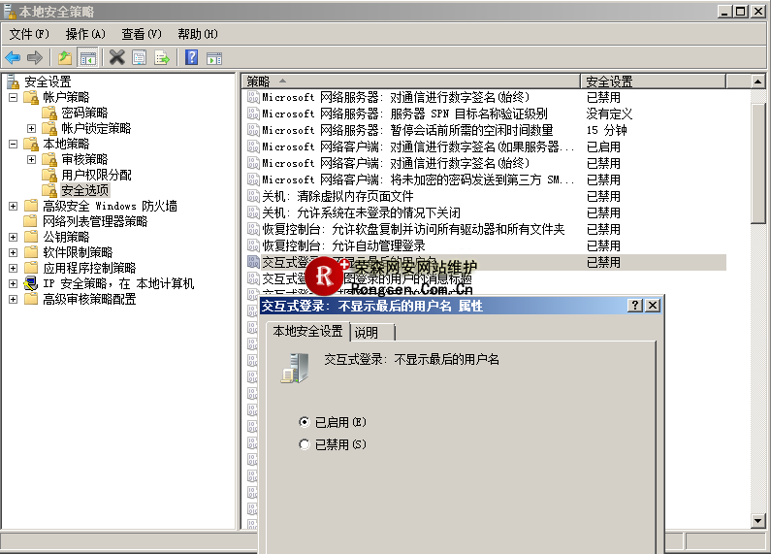The width and height of the screenshot is (771, 554).
Task: Toggle the show/hide console tree icon
Action: pyautogui.click(x=87, y=57)
